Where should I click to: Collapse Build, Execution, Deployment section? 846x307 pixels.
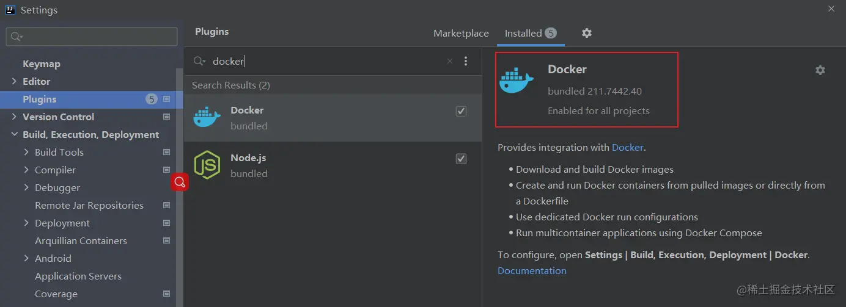pyautogui.click(x=14, y=134)
